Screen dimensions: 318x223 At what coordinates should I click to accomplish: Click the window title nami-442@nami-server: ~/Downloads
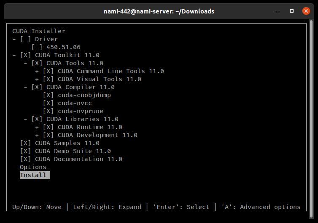159,11
